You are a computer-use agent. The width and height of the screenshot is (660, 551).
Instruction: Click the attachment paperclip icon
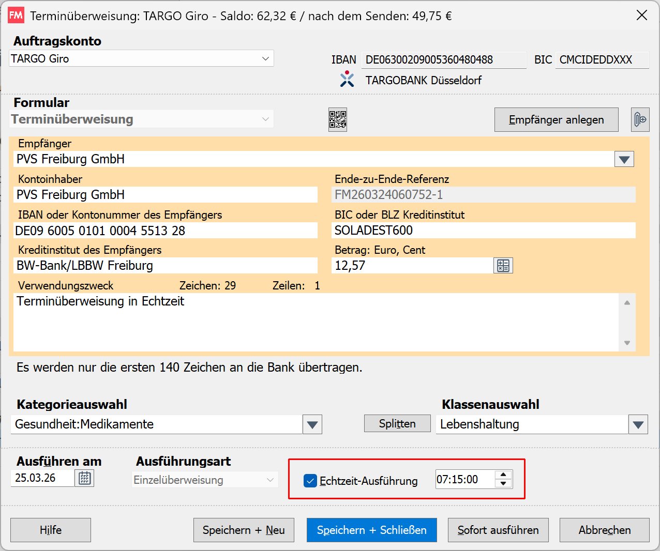pyautogui.click(x=640, y=120)
